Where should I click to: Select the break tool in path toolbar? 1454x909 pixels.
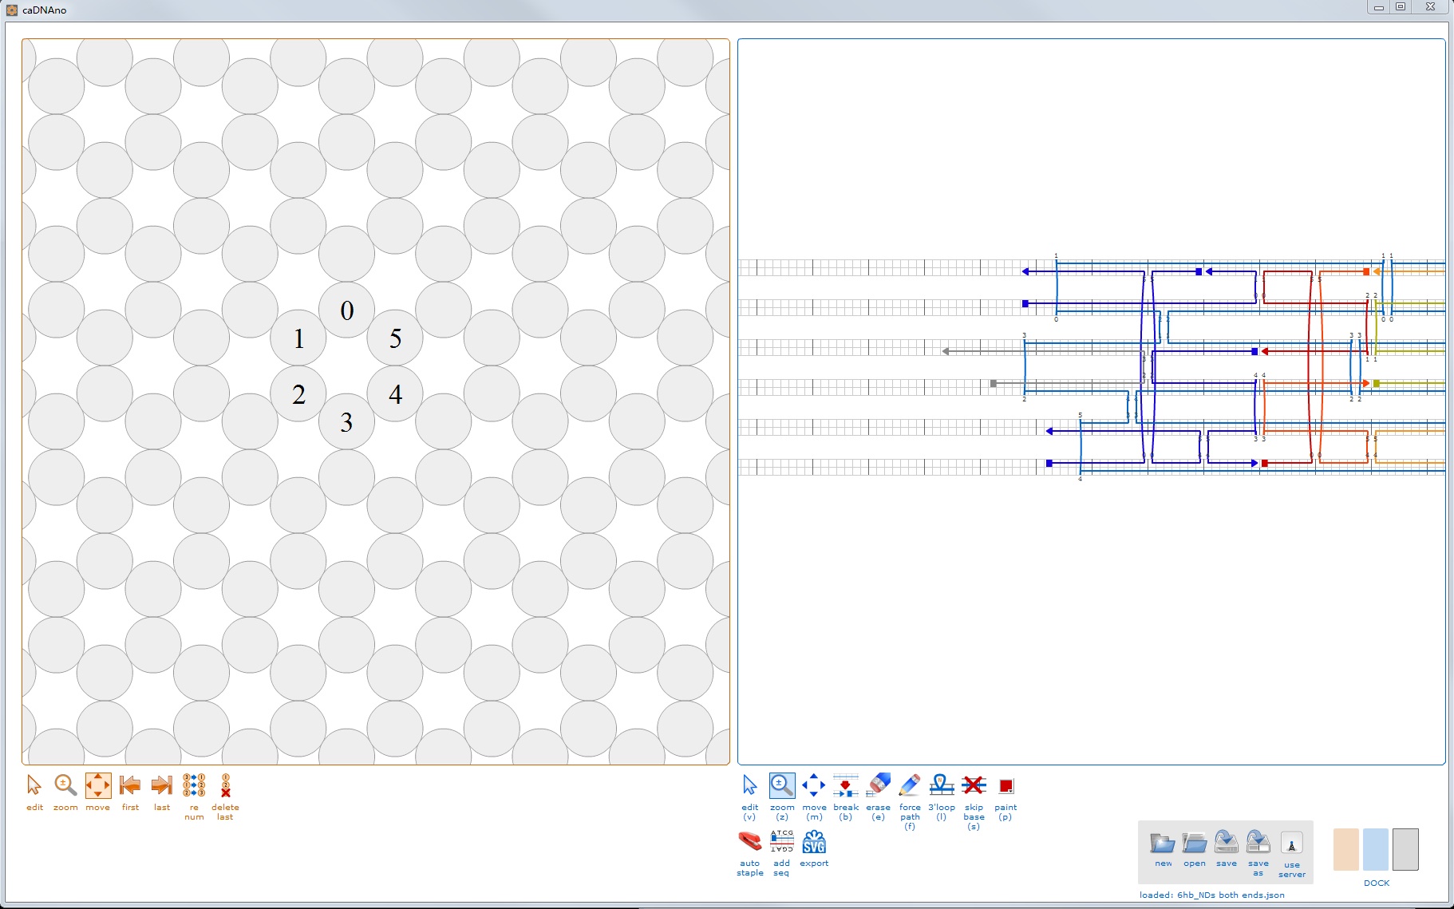pyautogui.click(x=845, y=786)
